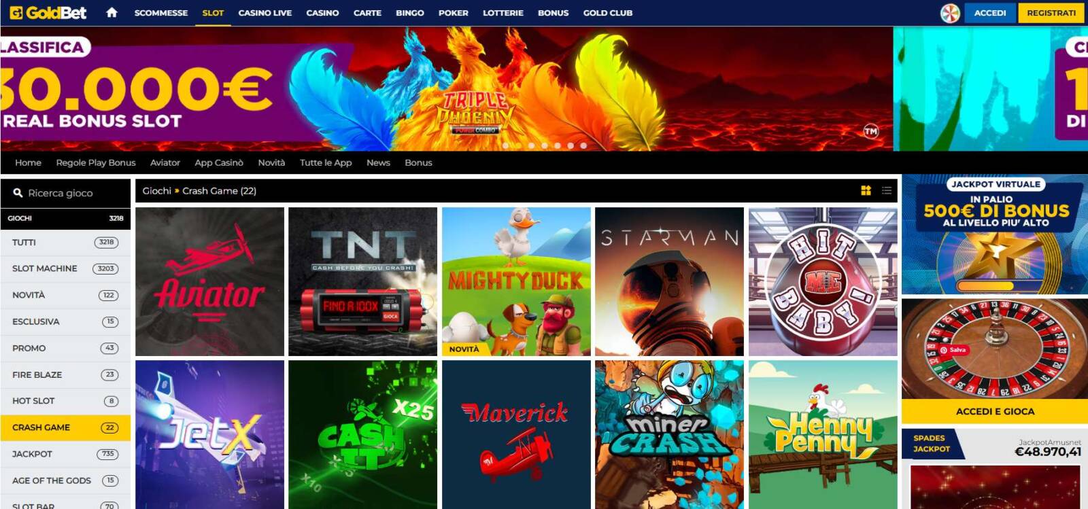Screen dimensions: 1088x509
Task: Open the Aviator sub-navigation link
Action: coord(165,163)
